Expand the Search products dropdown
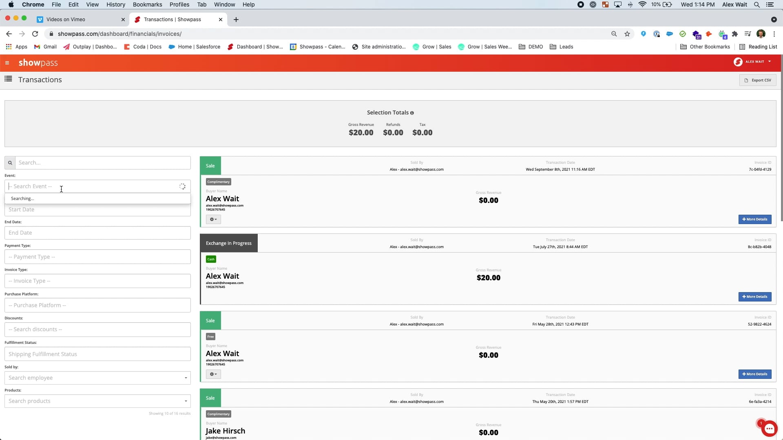This screenshot has height=440, width=783. 97,401
